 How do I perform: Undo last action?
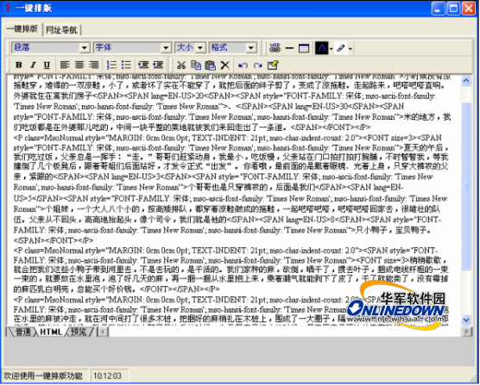point(243,65)
